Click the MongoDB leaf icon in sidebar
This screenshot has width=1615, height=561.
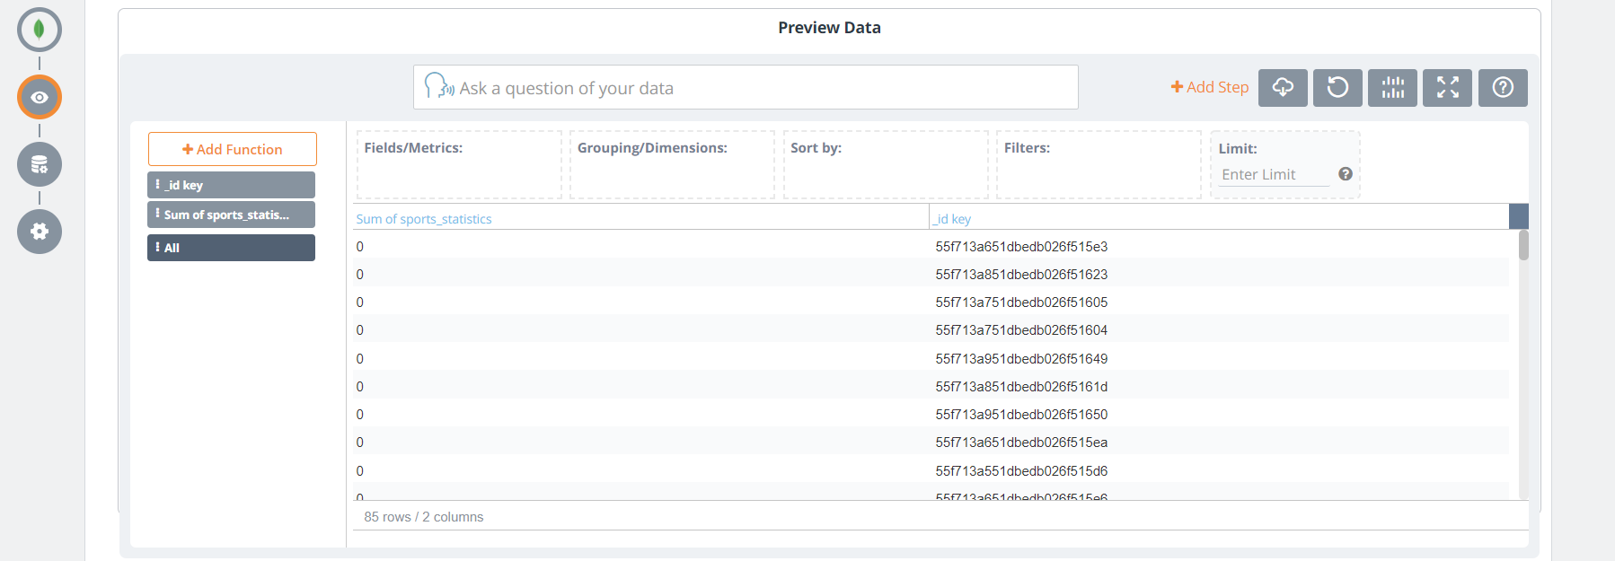tap(40, 30)
